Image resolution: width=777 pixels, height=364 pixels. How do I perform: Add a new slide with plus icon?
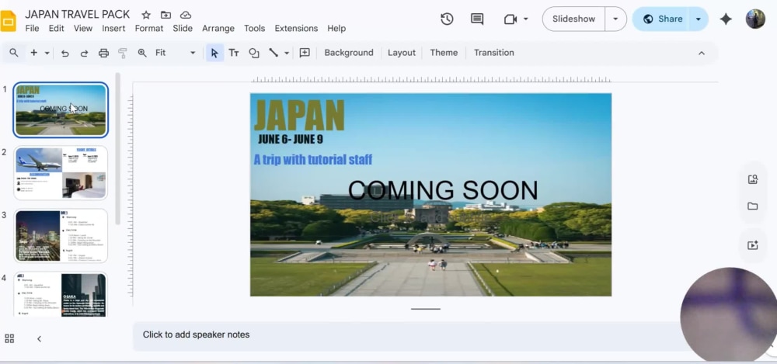pos(33,53)
